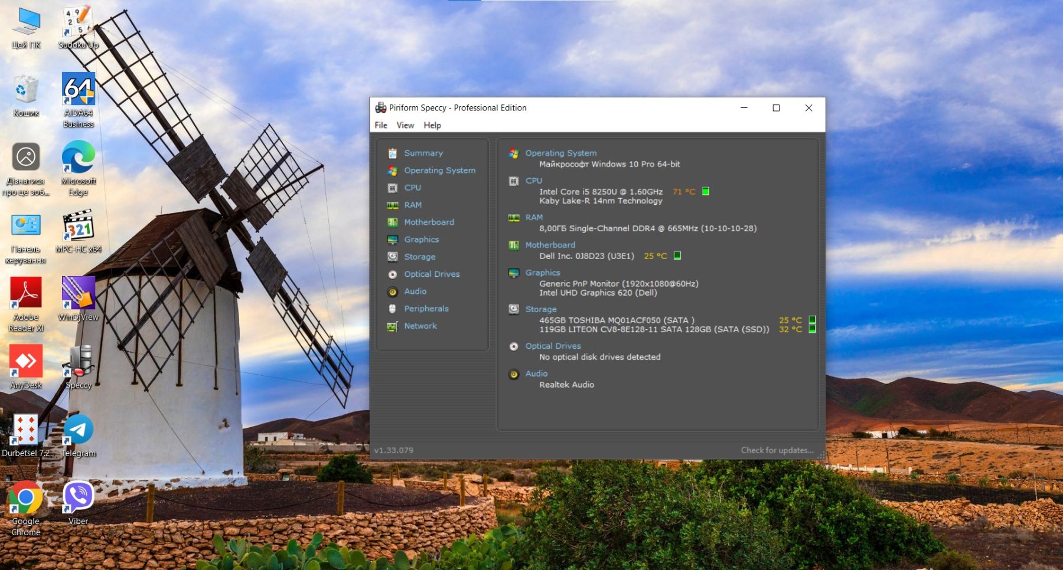Open the Help menu
The width and height of the screenshot is (1063, 570).
pyautogui.click(x=432, y=125)
